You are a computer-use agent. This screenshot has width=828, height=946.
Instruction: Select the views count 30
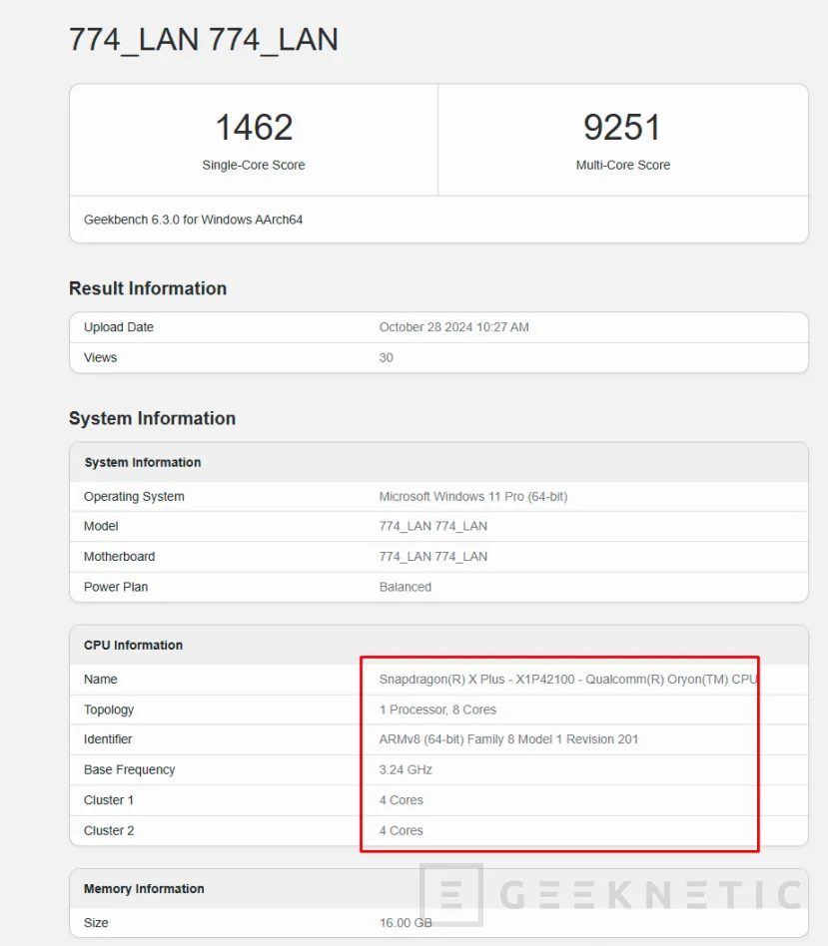click(386, 358)
